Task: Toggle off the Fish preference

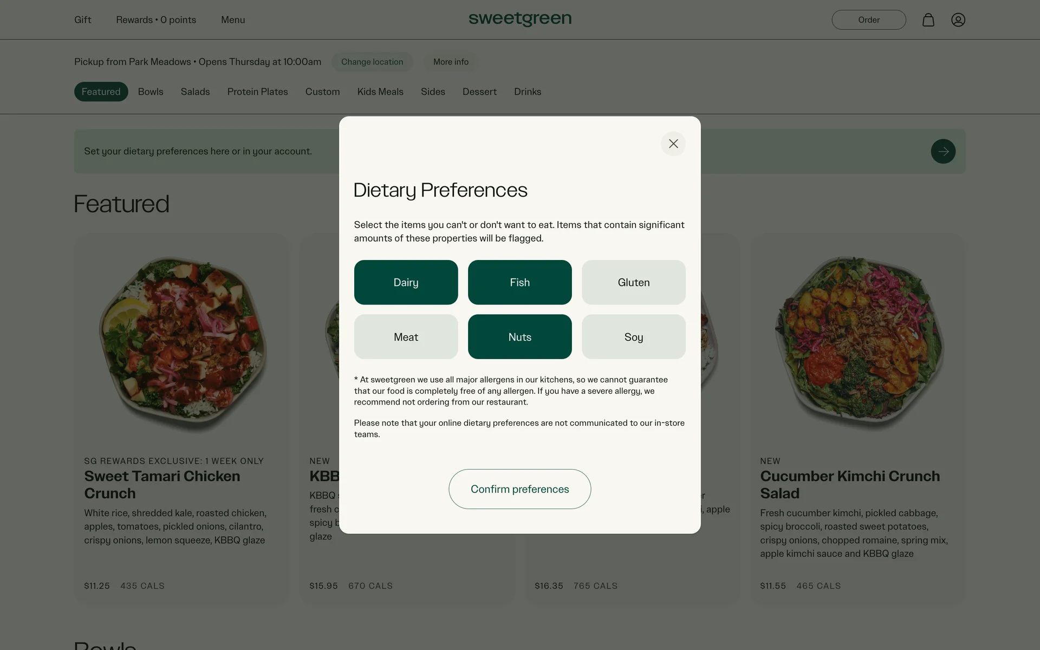Action: [x=519, y=282]
